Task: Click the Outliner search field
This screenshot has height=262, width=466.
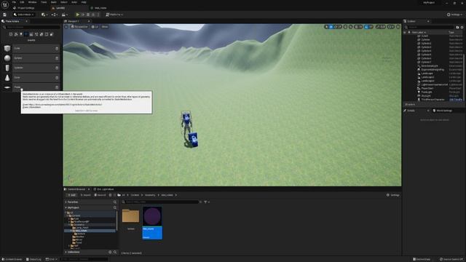Action: (430, 28)
